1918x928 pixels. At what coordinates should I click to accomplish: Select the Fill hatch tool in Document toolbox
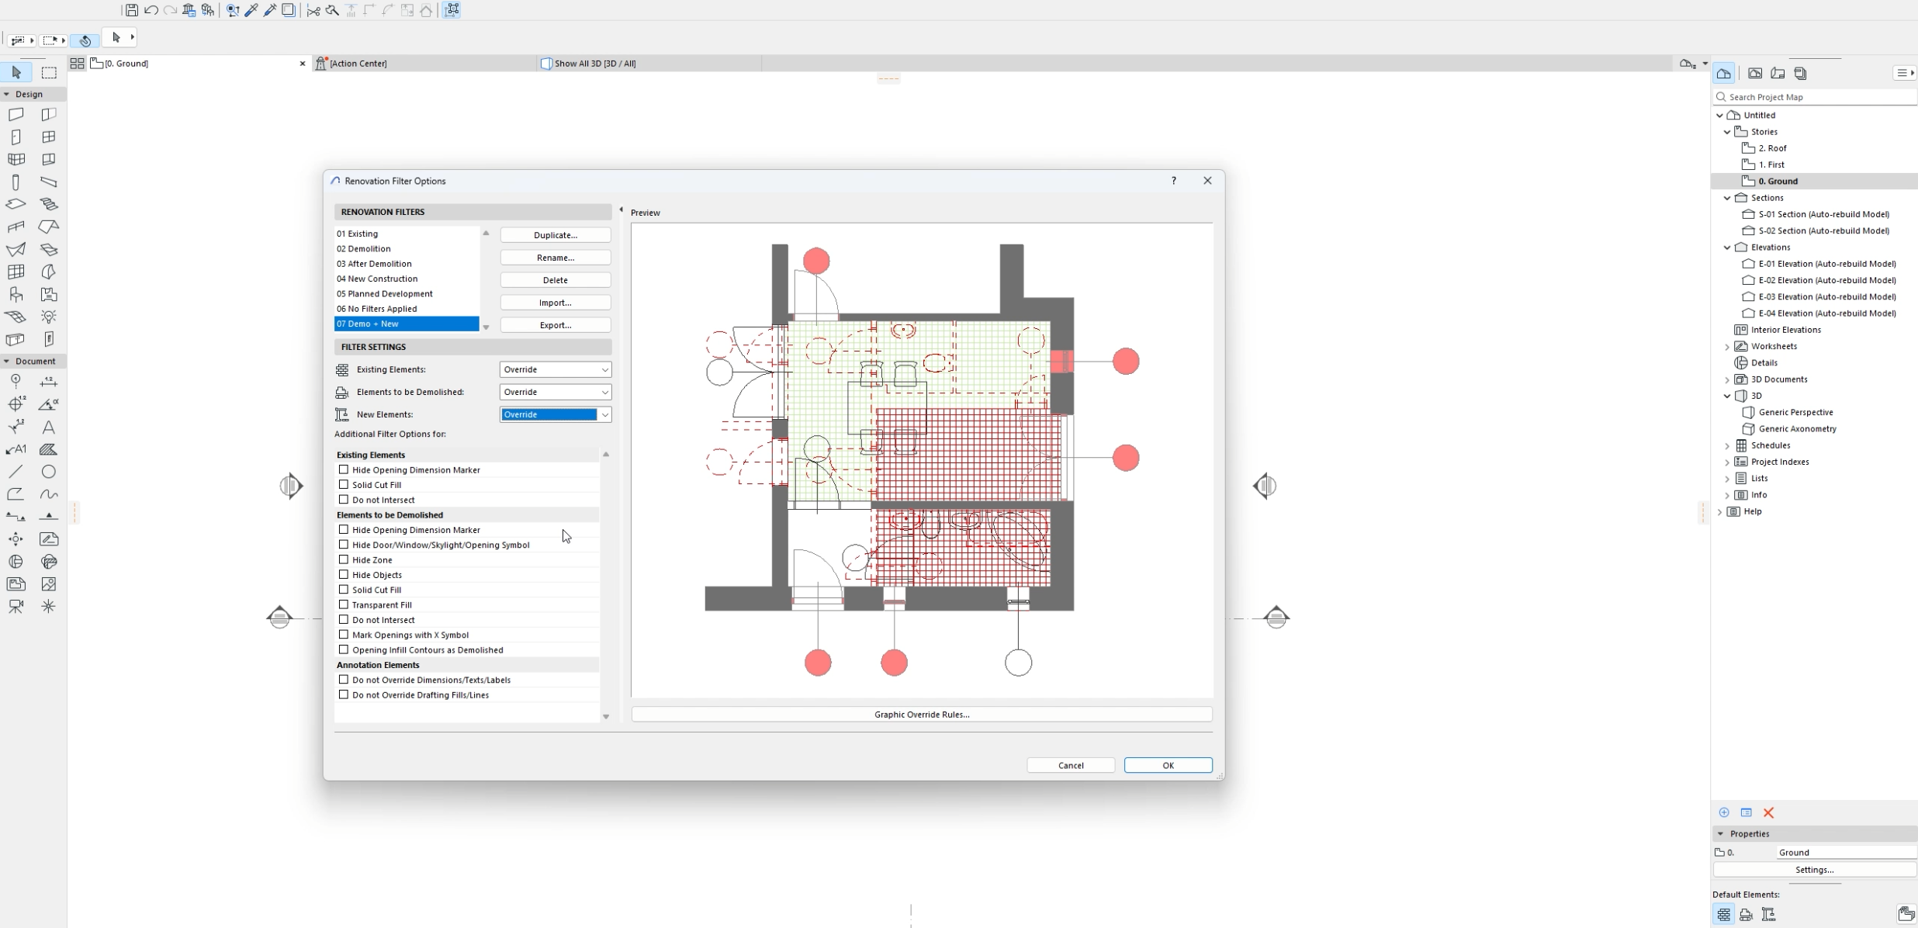(49, 449)
